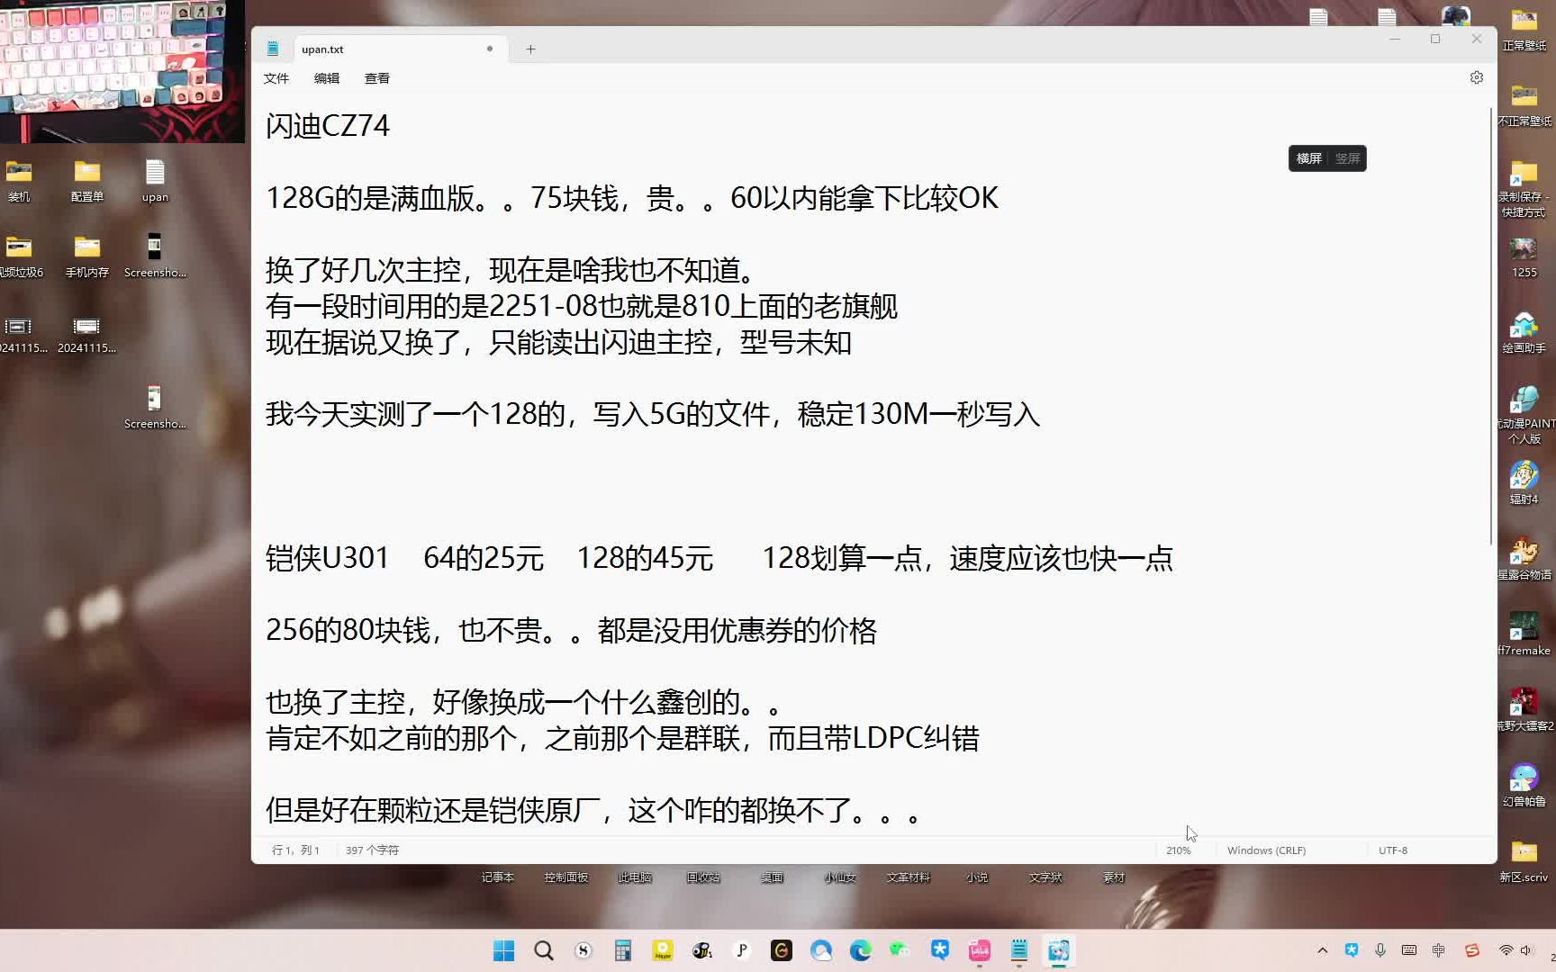This screenshot has width=1556, height=972.
Task: Select the 绘画助手 shortcut
Action: [x=1524, y=332]
